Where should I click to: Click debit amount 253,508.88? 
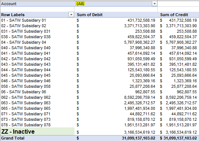pos(145,31)
